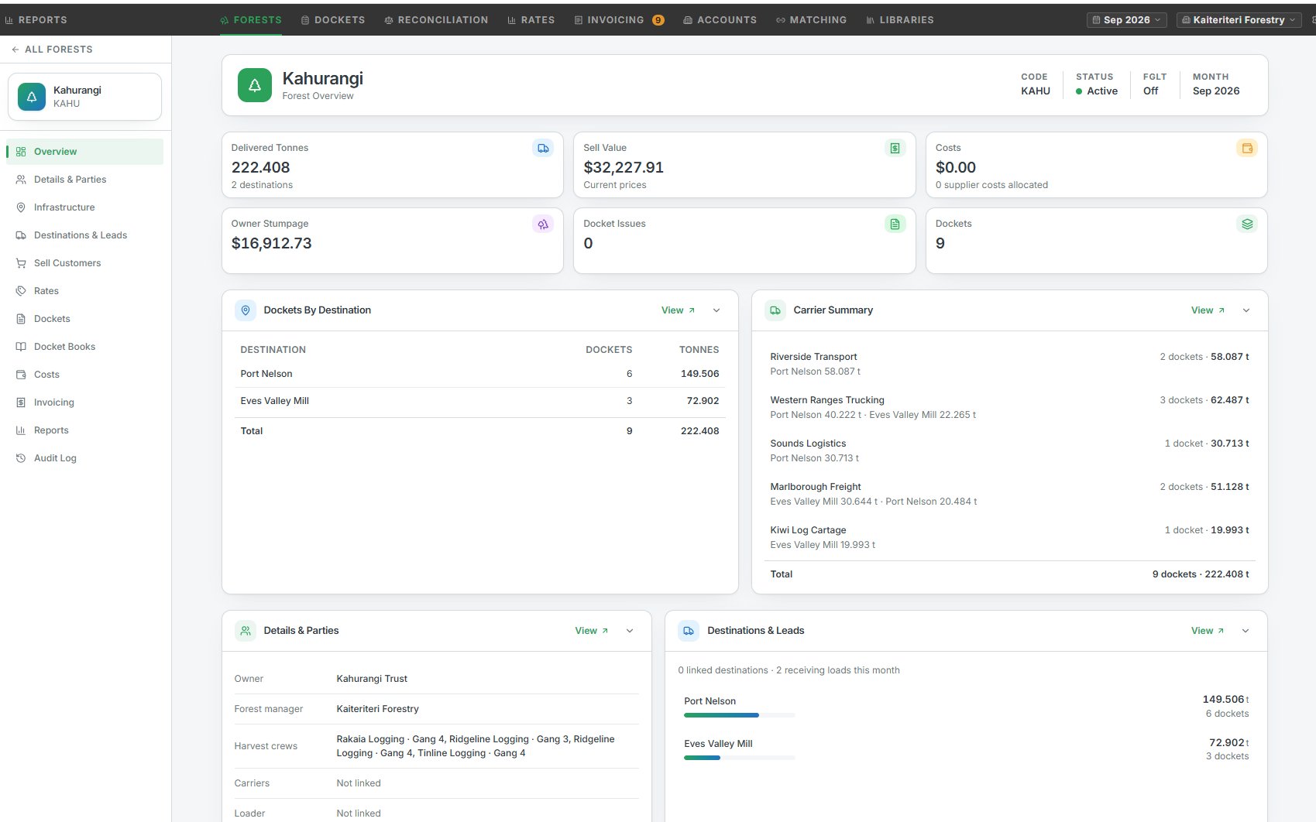Screen dimensions: 1316x822
Task: Open the Matching top tab
Action: tap(811, 20)
